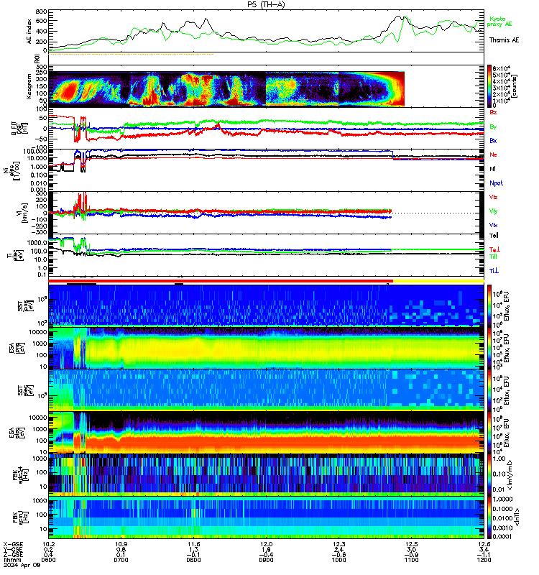Viewport: 539px width, 575px height.
Task: Select the black Te parallel legend label
Action: click(494, 236)
